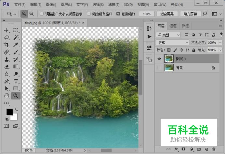Viewport: 225px width, 154px height.
Task: Open the 正常 blend mode dropdown
Action: [172, 42]
